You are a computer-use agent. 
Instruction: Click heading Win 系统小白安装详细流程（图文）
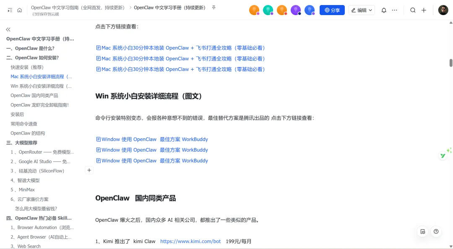coord(149,96)
